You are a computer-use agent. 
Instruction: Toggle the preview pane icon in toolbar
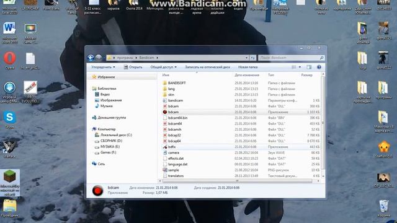pyautogui.click(x=309, y=67)
